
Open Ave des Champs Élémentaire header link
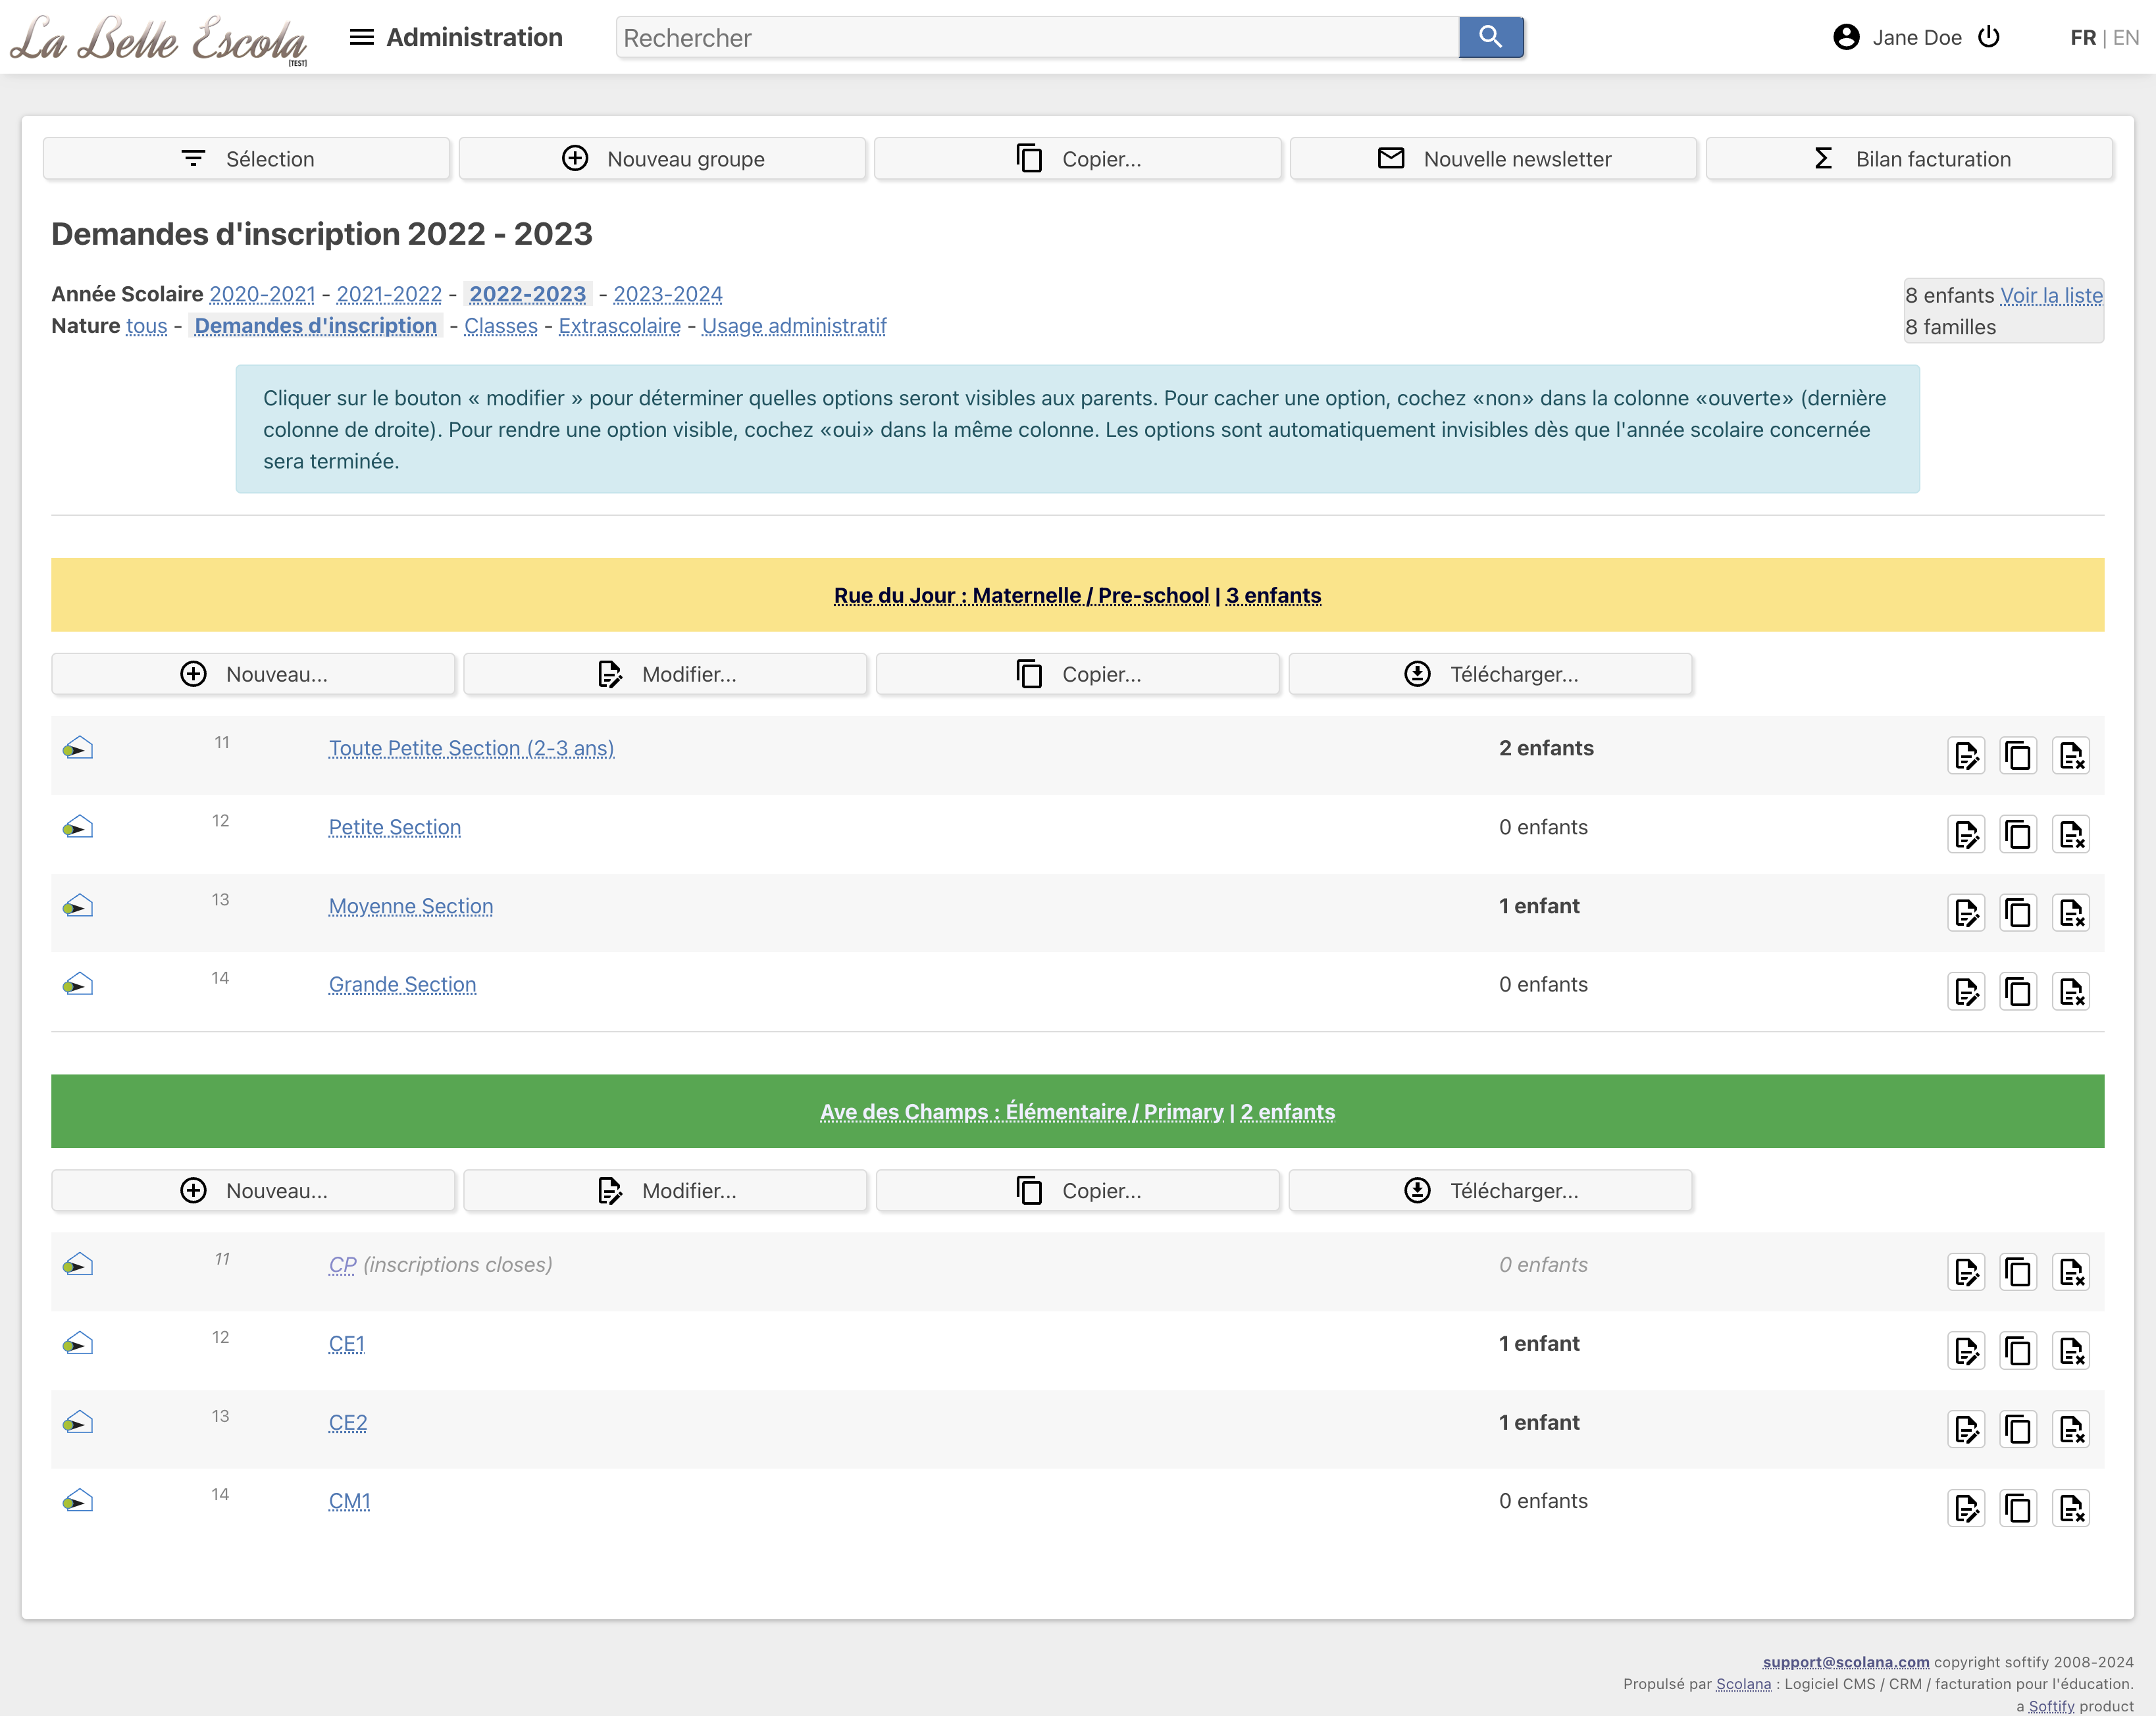tap(1022, 1112)
